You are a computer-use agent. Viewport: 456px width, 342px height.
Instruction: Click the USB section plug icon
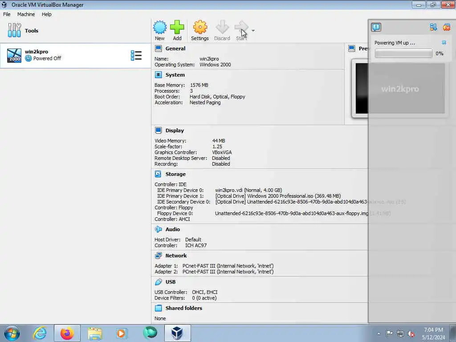pyautogui.click(x=158, y=282)
